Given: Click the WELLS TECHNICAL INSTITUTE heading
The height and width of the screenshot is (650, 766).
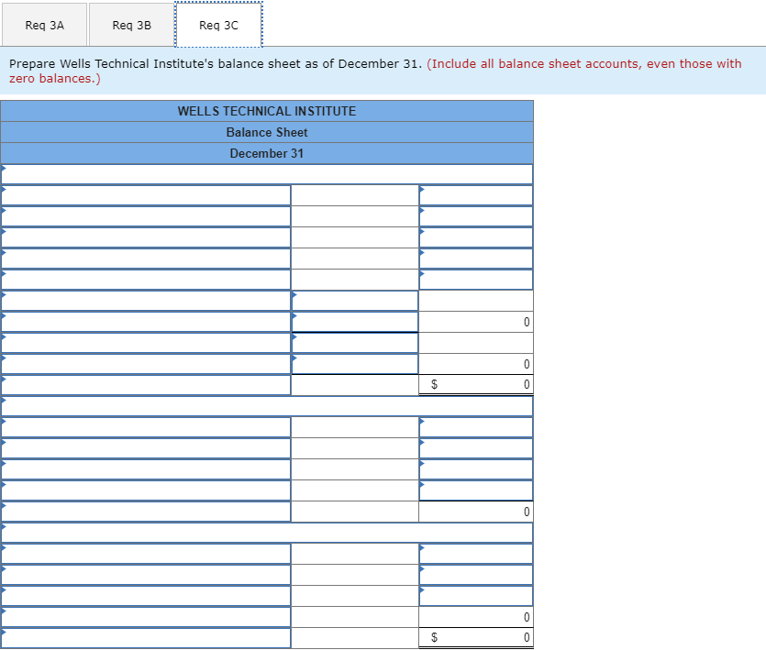Looking at the screenshot, I should tap(267, 111).
